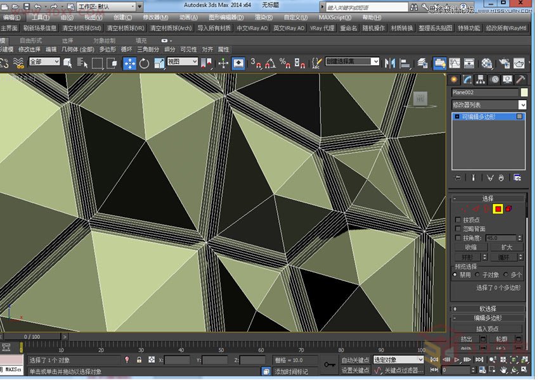Open the 修改器 menu

pyautogui.click(x=155, y=17)
